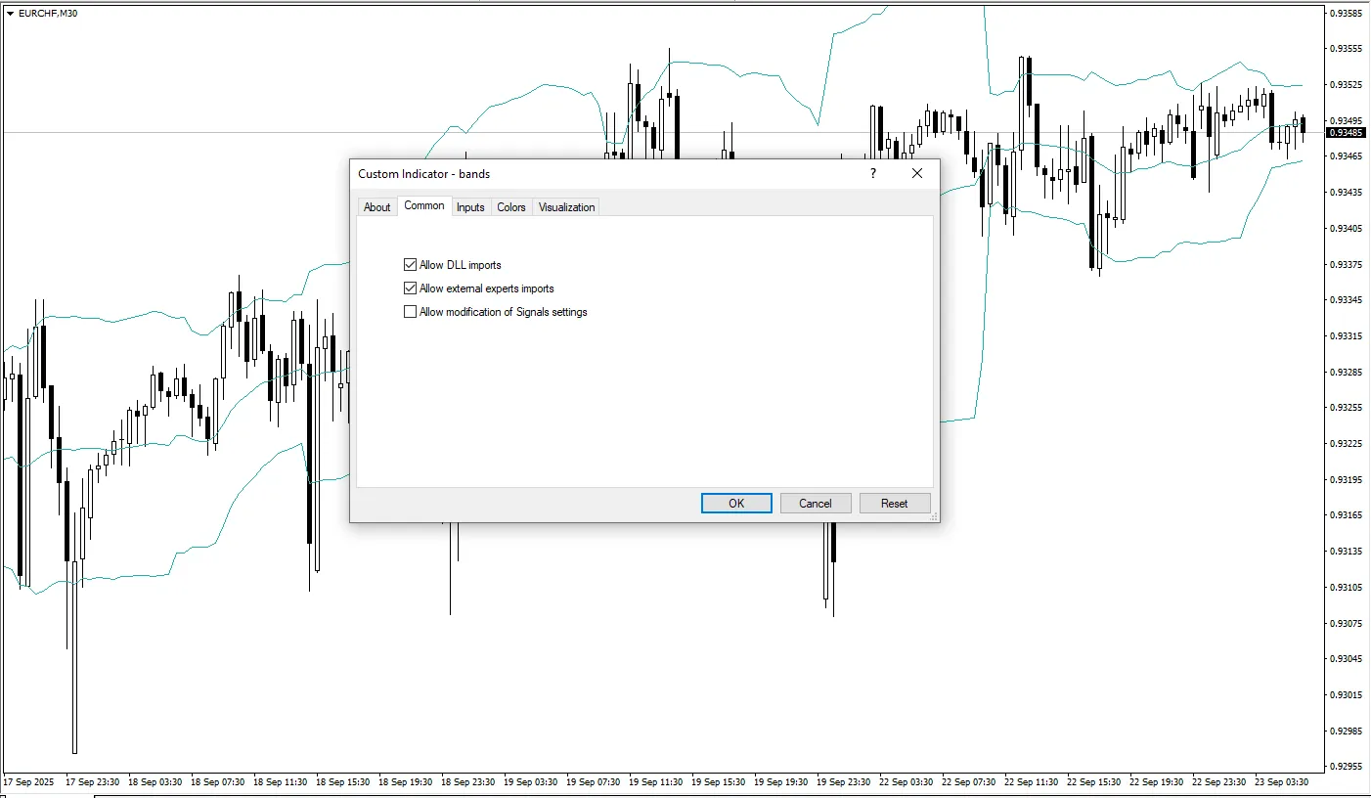The width and height of the screenshot is (1371, 798).
Task: Select the Common tab
Action: [x=424, y=206]
